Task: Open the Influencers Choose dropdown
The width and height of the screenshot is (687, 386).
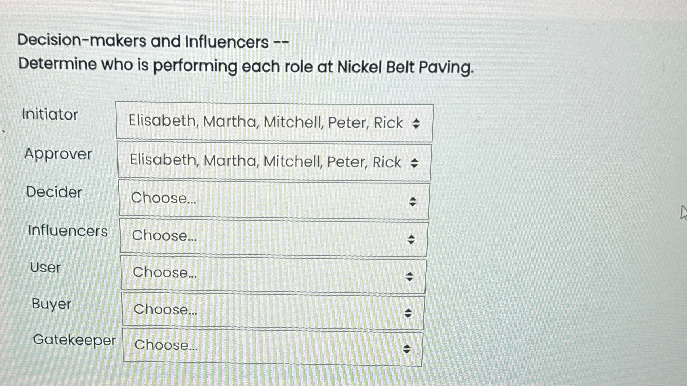Action: (x=272, y=236)
